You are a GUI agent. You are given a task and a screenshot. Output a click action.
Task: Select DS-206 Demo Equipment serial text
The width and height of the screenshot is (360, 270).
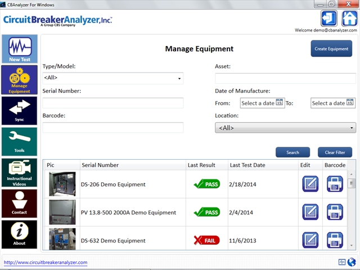coord(113,184)
